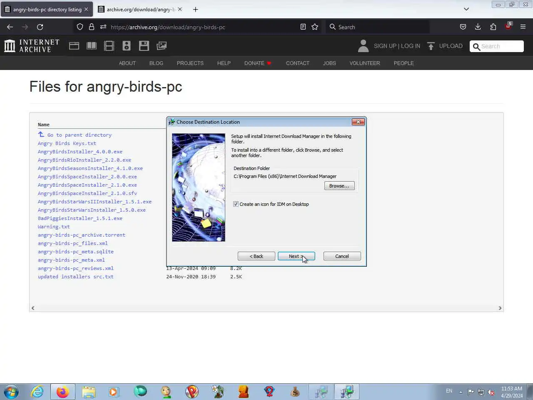Click the right arrow of horizontal scrollbar

point(500,308)
